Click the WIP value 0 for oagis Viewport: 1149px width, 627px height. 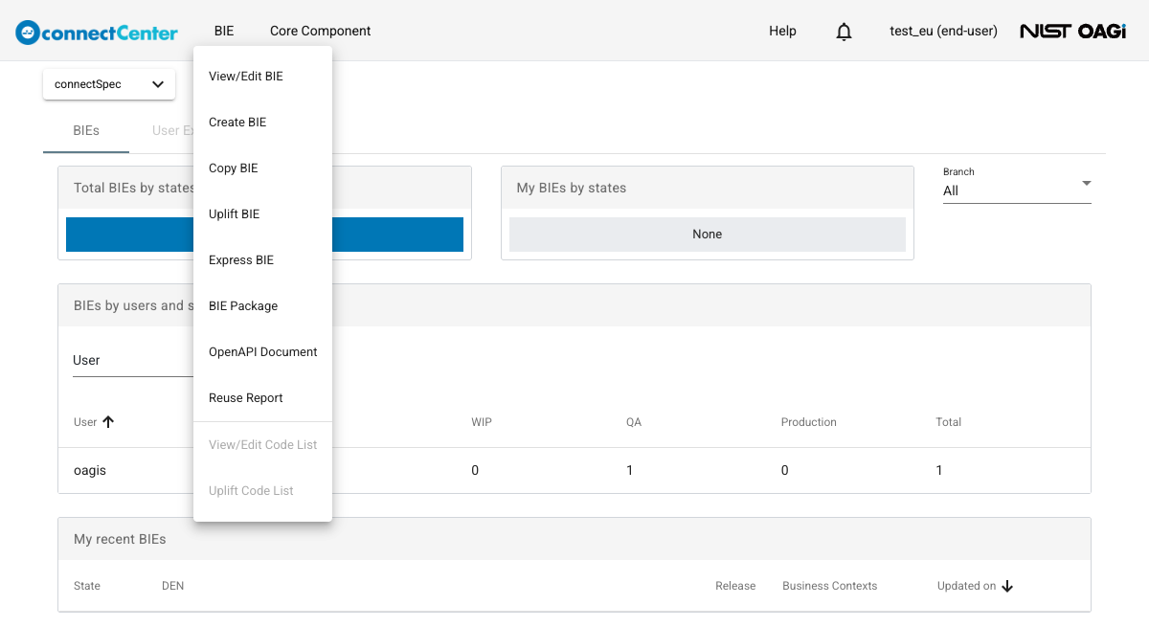[x=475, y=470]
